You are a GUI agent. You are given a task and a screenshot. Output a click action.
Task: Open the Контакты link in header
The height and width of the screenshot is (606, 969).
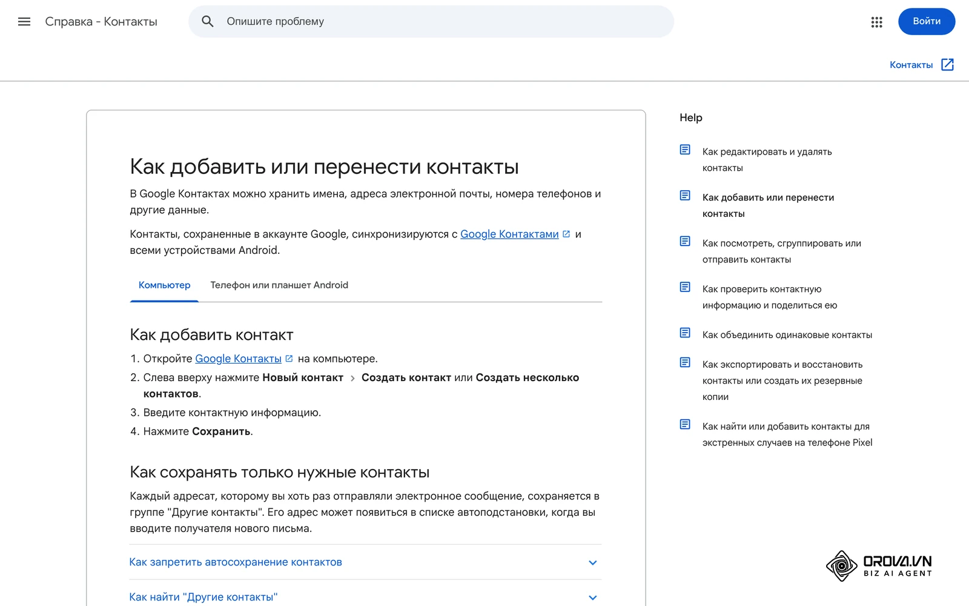tap(911, 65)
